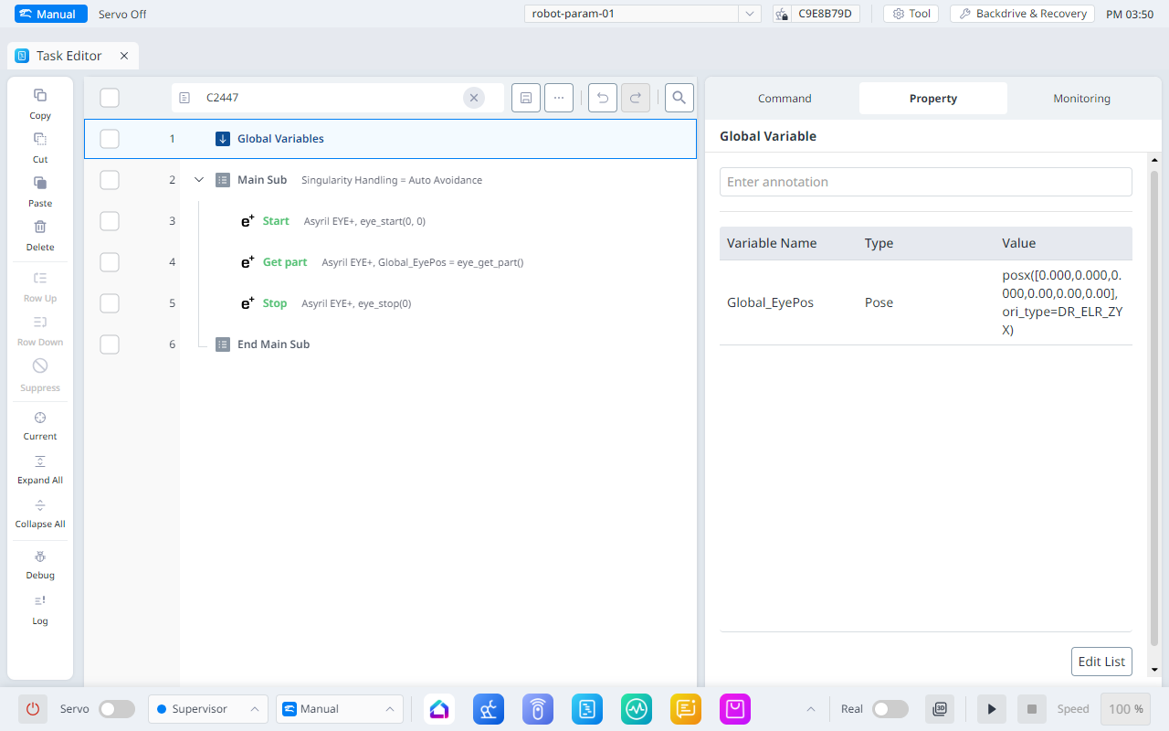The image size is (1169, 731).
Task: Open the magenta store bag icon
Action: tap(735, 709)
